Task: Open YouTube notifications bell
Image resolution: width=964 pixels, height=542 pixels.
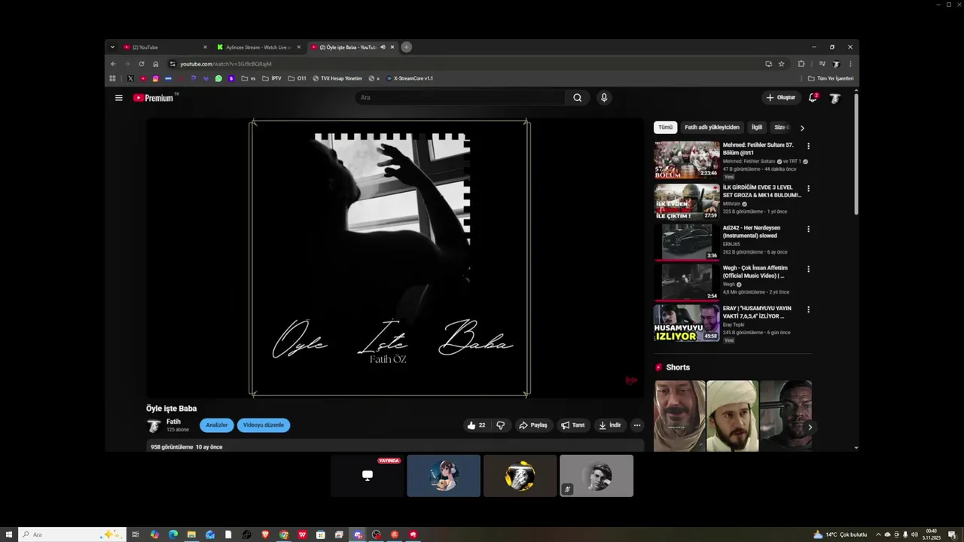Action: coord(813,98)
